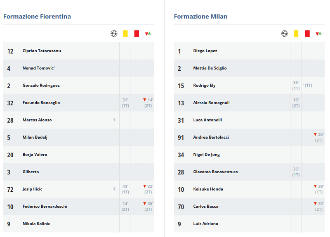Click Giacomo Bonaventura player name
This screenshot has height=237, width=330.
[x=215, y=172]
